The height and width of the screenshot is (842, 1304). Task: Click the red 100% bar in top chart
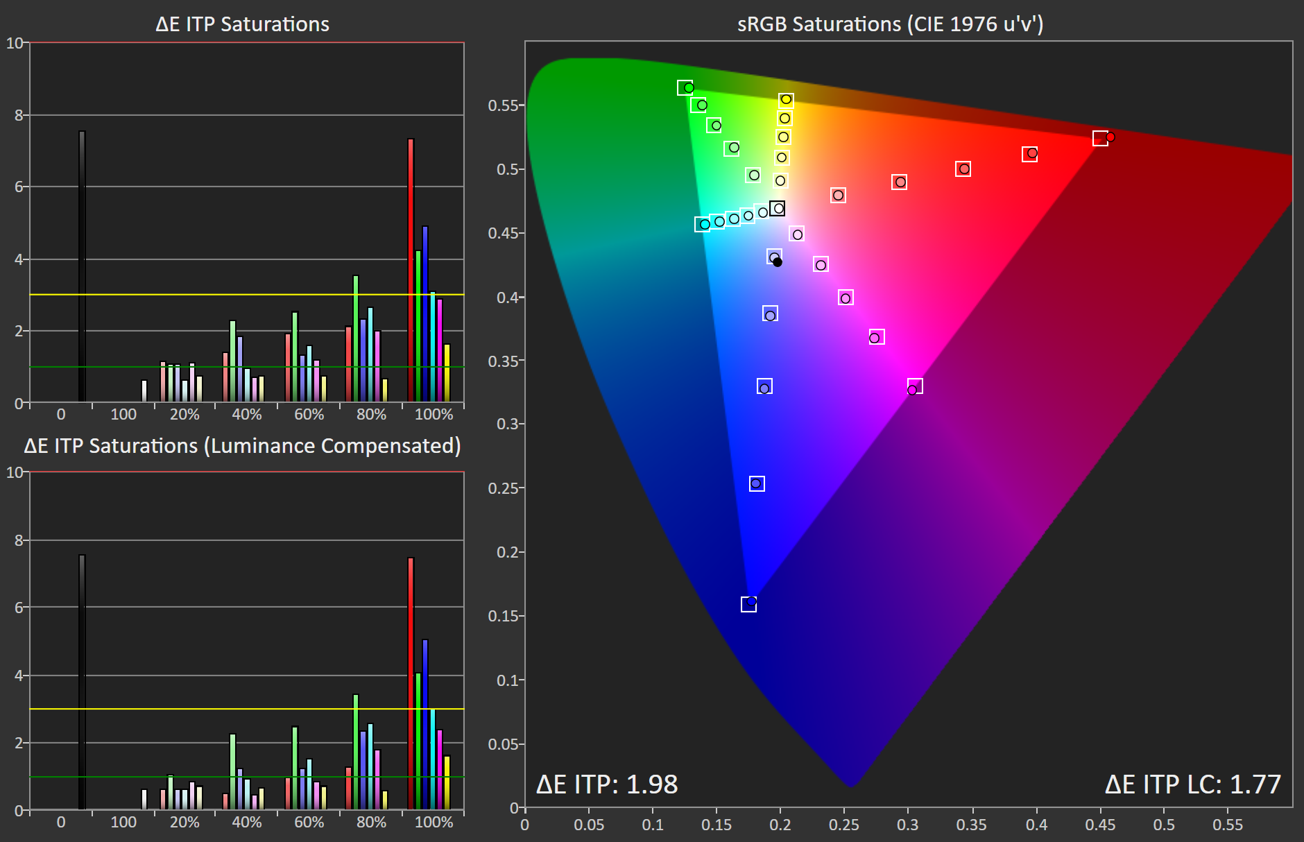(411, 270)
